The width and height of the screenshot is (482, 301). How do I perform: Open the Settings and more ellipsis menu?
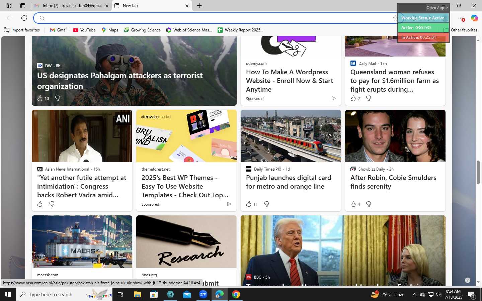[x=461, y=18]
